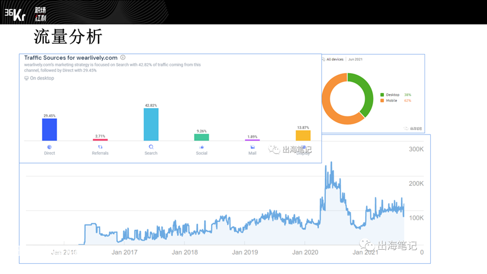Click the 流量分析 slide heading
Screen dimensions: 487x274
(68, 37)
